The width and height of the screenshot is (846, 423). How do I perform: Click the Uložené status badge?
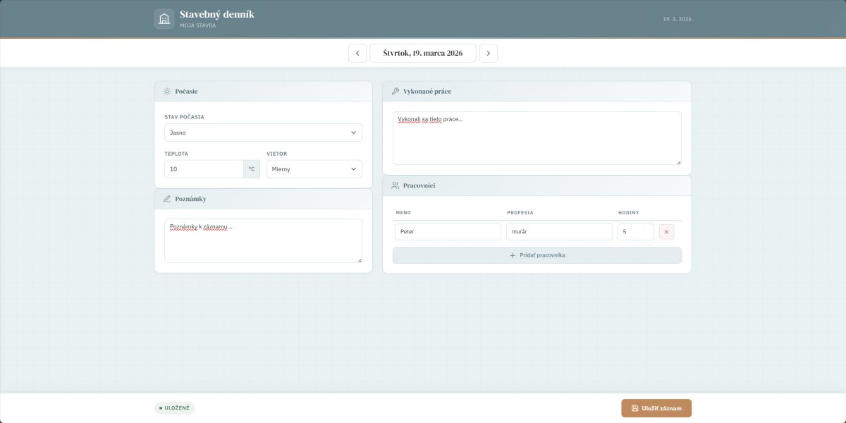174,407
